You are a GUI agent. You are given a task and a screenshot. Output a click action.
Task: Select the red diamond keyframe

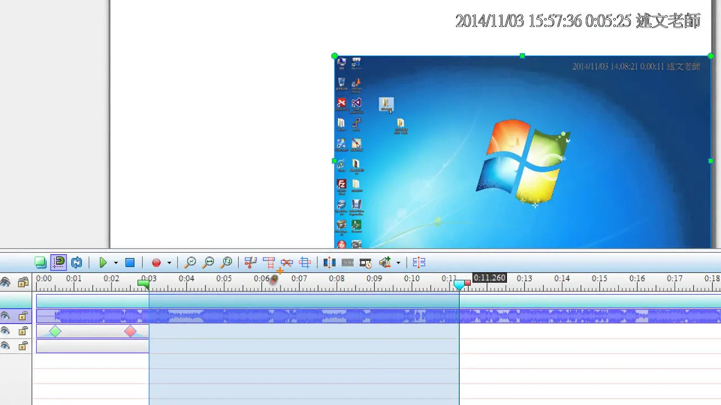[x=130, y=331]
